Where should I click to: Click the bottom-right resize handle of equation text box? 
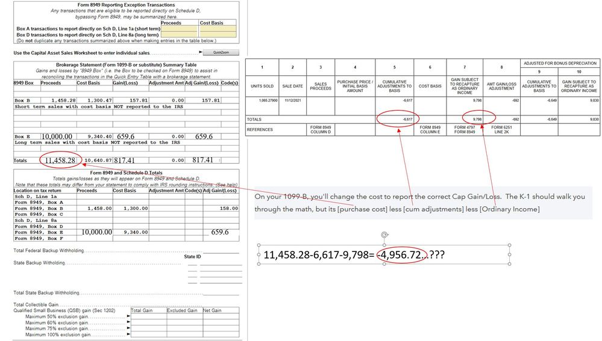(x=509, y=264)
